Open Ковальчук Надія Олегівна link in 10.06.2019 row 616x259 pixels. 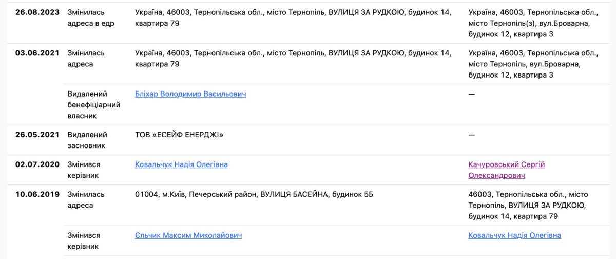[x=514, y=235]
